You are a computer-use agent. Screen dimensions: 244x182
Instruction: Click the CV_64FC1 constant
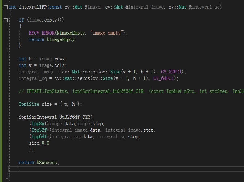tap(163, 78)
